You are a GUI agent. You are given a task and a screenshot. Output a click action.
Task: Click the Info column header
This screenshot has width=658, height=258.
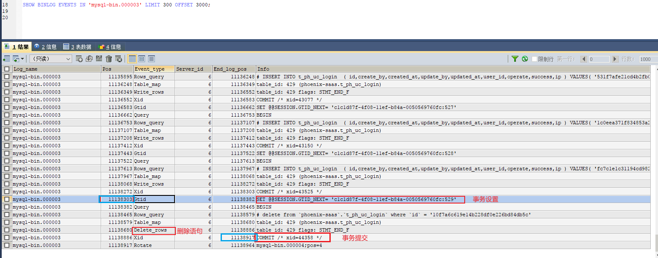pos(453,69)
